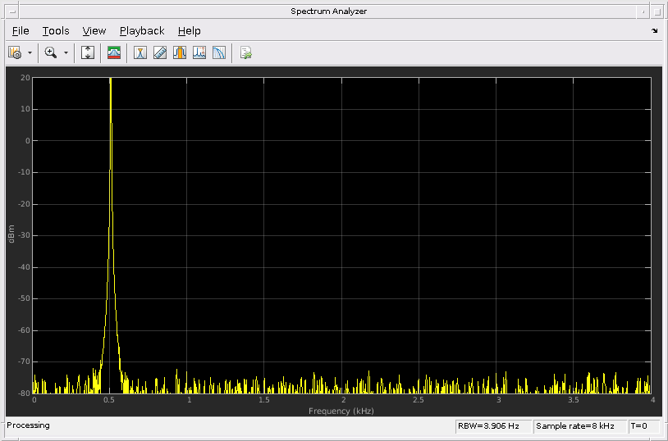Screen dimensions: 668x441
Task: Select the Zoom magnifier tool
Action: pos(51,52)
